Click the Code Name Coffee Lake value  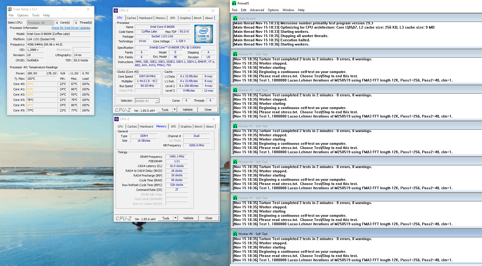point(149,31)
